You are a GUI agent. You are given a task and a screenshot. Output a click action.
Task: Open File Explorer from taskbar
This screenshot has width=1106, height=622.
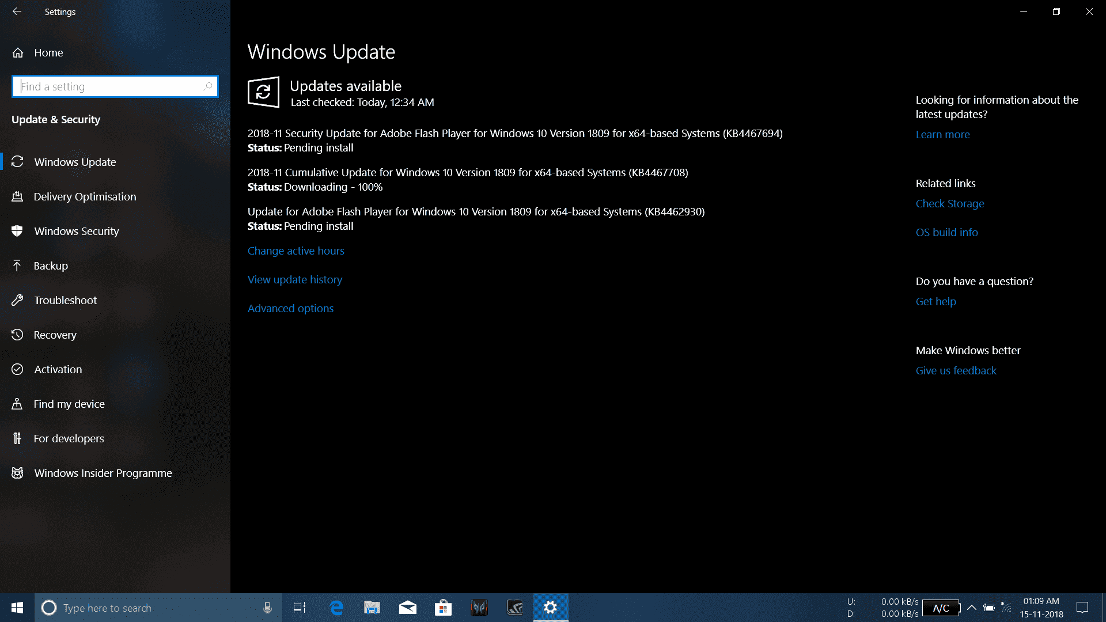pos(372,608)
